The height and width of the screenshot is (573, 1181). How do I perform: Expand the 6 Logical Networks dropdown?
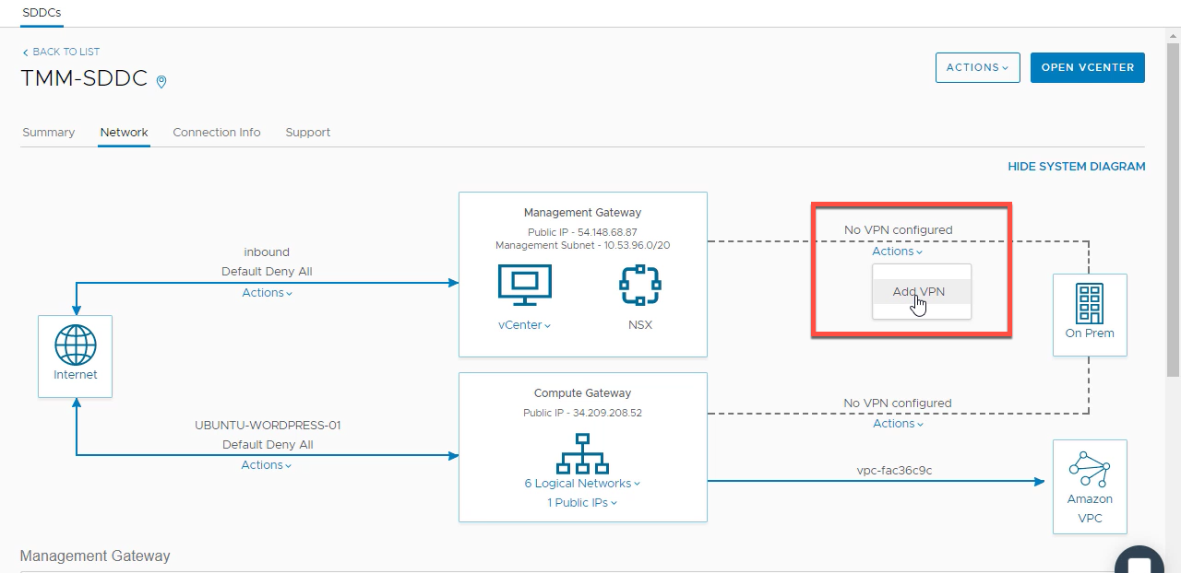pos(582,484)
